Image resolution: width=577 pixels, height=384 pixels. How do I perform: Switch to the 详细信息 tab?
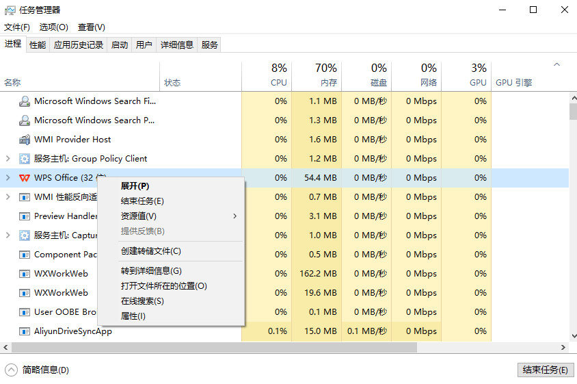(177, 45)
